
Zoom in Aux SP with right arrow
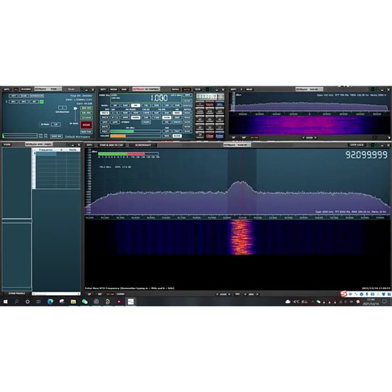(x=315, y=138)
